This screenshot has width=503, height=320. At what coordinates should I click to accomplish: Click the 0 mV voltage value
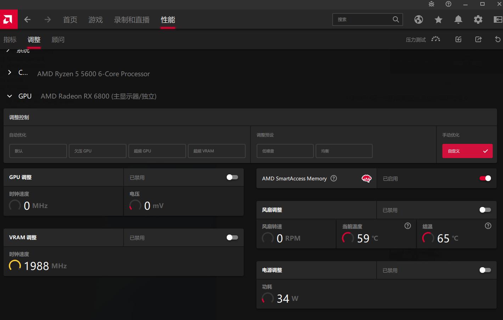click(x=154, y=206)
